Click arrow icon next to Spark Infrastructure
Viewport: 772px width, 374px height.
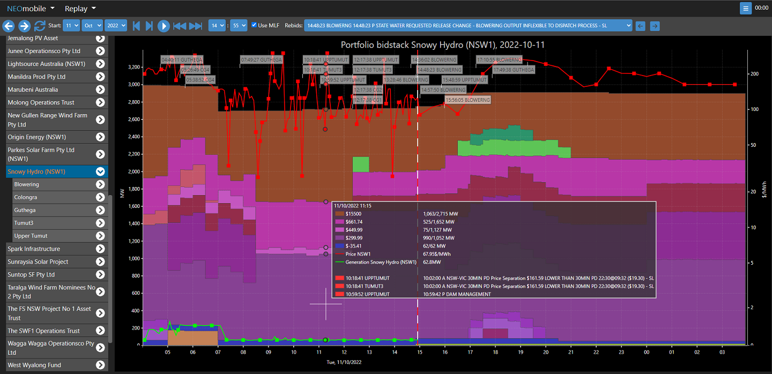coord(100,249)
